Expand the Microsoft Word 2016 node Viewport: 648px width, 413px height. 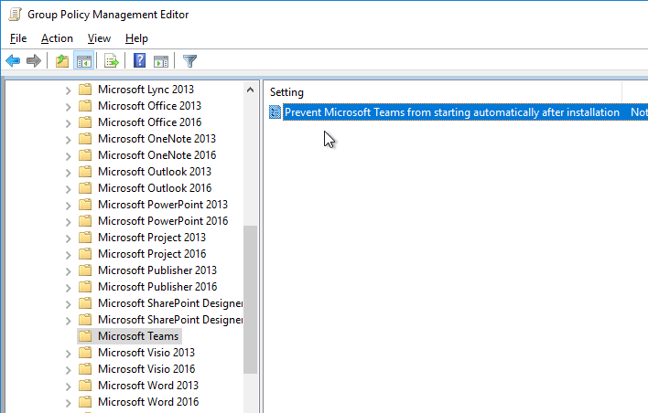click(69, 403)
